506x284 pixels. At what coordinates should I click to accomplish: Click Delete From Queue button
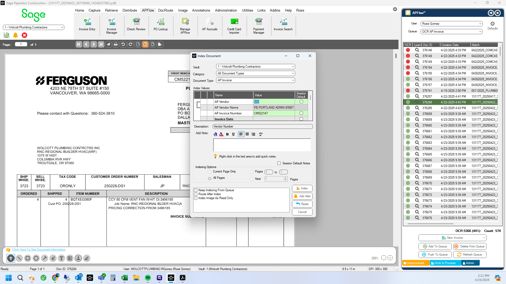pyautogui.click(x=470, y=246)
